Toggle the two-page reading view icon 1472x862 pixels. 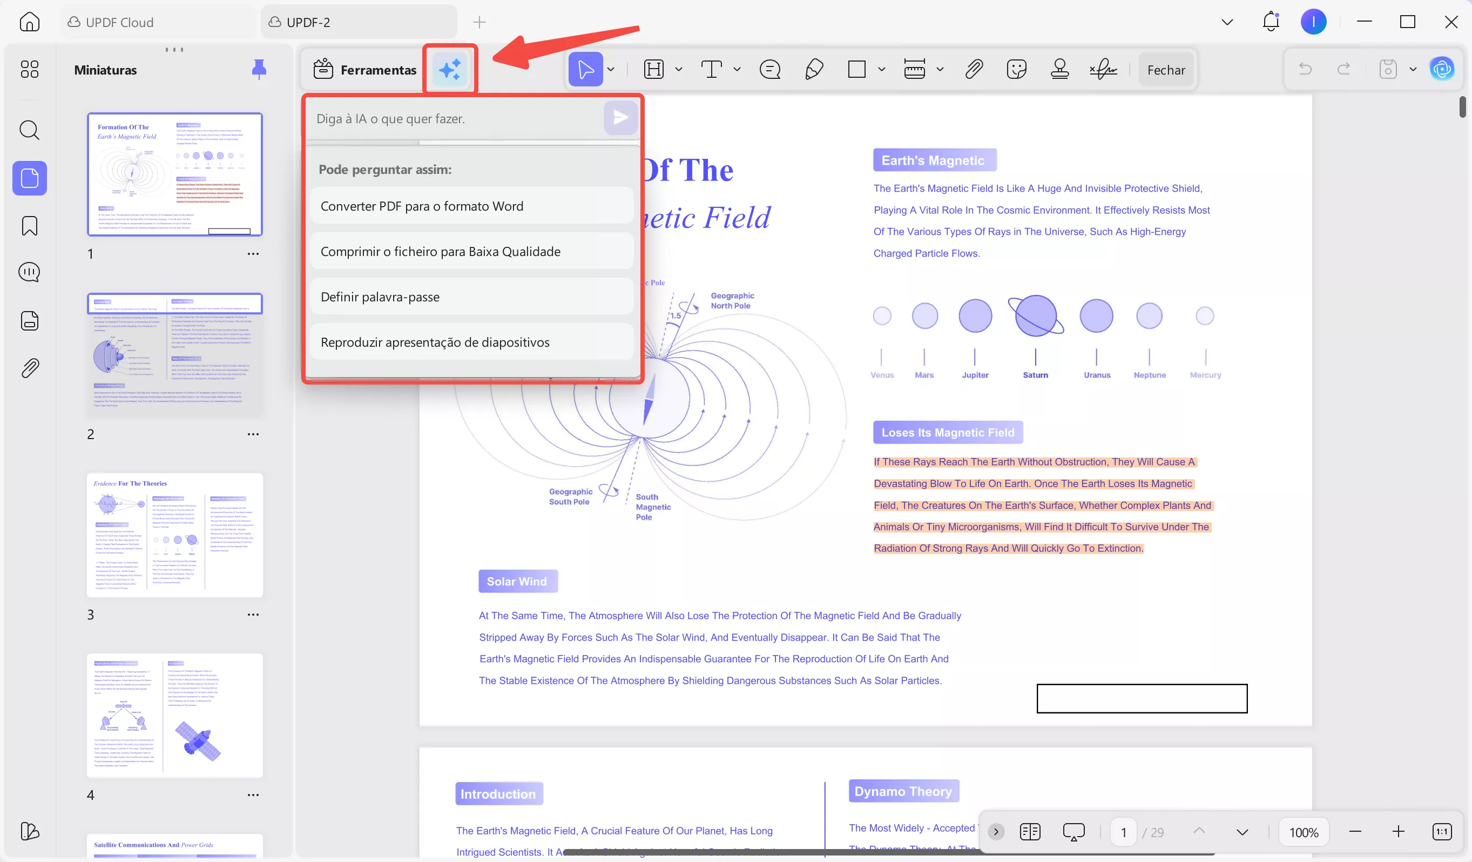pos(1030,831)
